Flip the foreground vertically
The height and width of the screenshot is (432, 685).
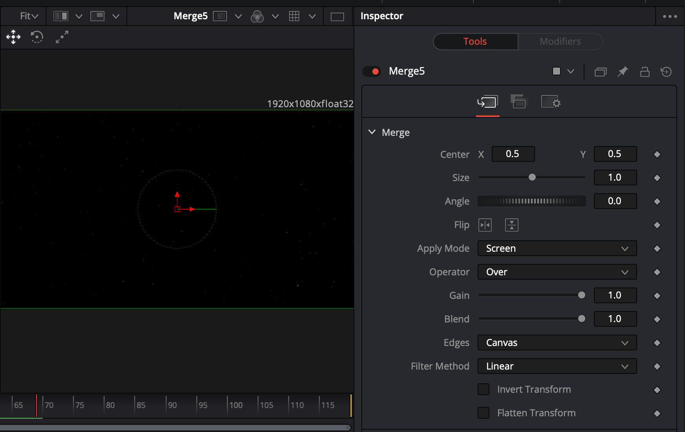tap(511, 225)
